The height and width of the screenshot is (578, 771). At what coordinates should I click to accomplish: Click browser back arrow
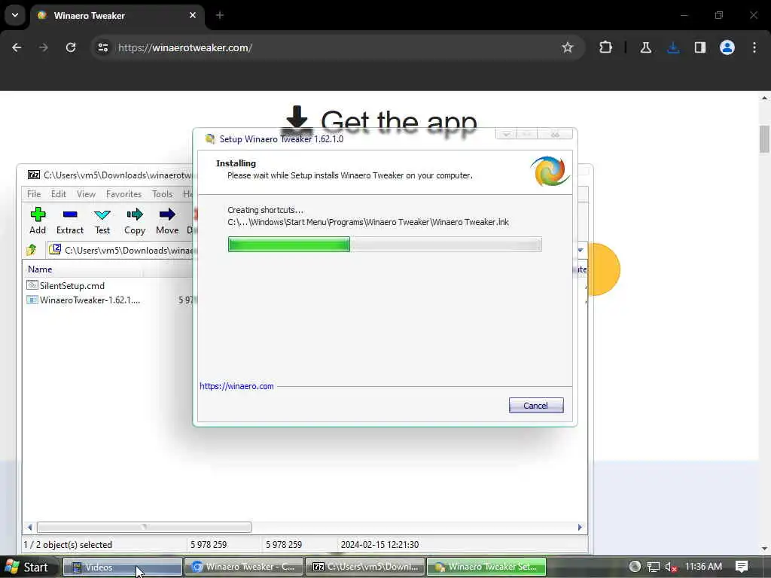pyautogui.click(x=17, y=47)
